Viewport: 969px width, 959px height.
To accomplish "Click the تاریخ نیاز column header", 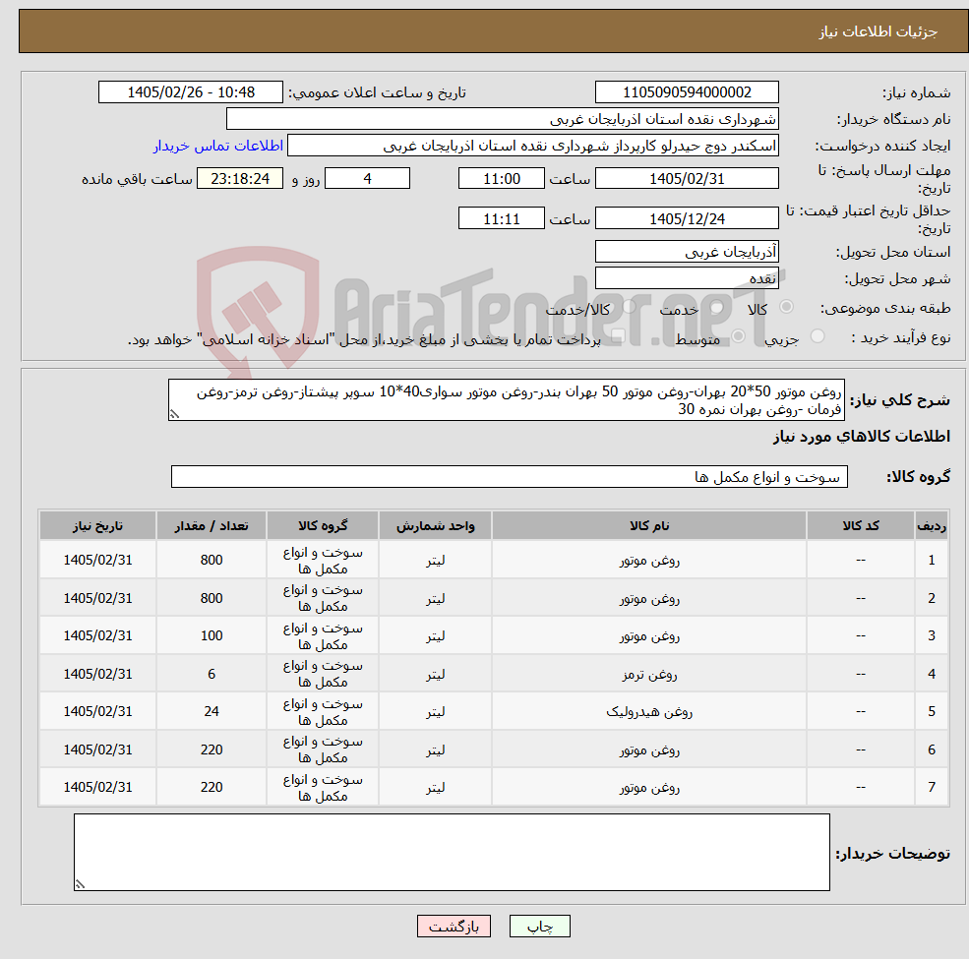I will (97, 526).
